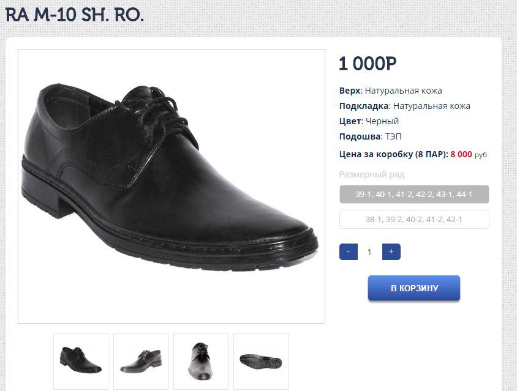Decrease quantity with the minus button
The width and height of the screenshot is (517, 391).
pyautogui.click(x=348, y=251)
